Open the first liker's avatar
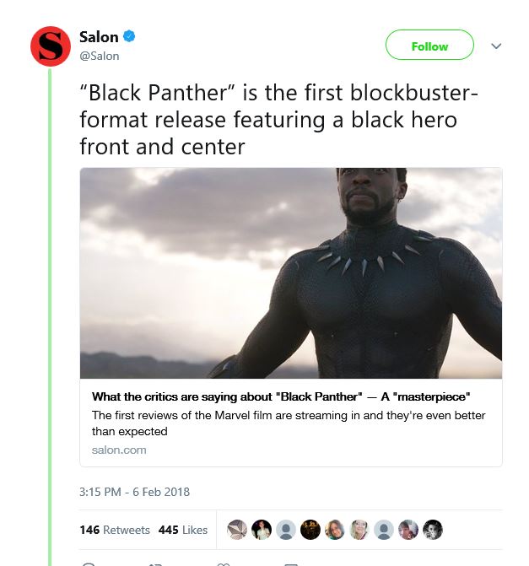This screenshot has height=566, width=529. point(237,530)
